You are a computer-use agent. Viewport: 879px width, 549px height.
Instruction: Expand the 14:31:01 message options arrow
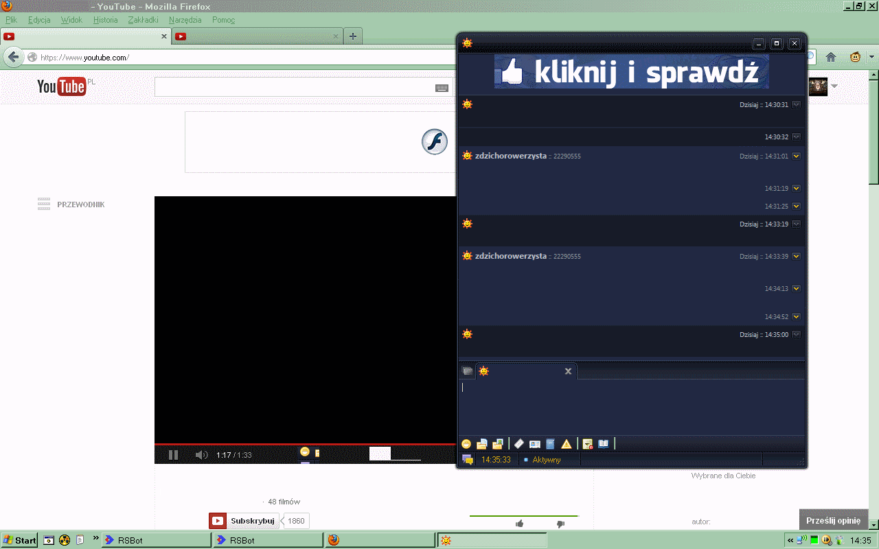[x=797, y=156]
